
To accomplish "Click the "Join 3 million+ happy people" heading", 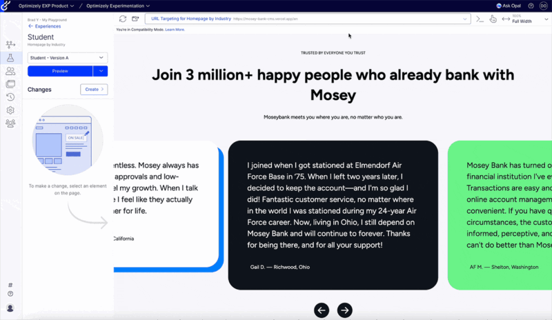I will [x=333, y=85].
